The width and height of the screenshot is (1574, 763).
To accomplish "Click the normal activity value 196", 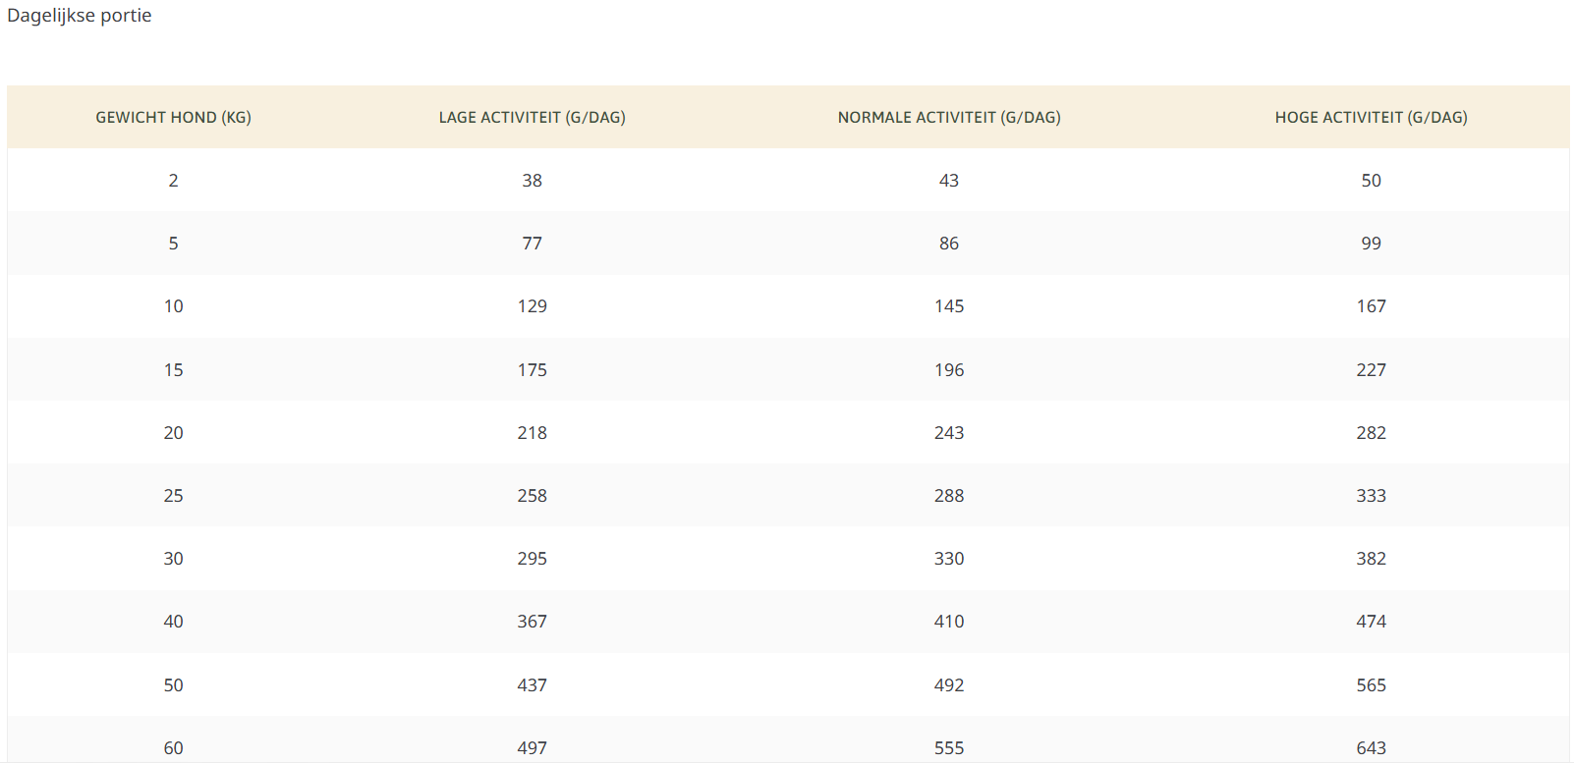I will (948, 370).
